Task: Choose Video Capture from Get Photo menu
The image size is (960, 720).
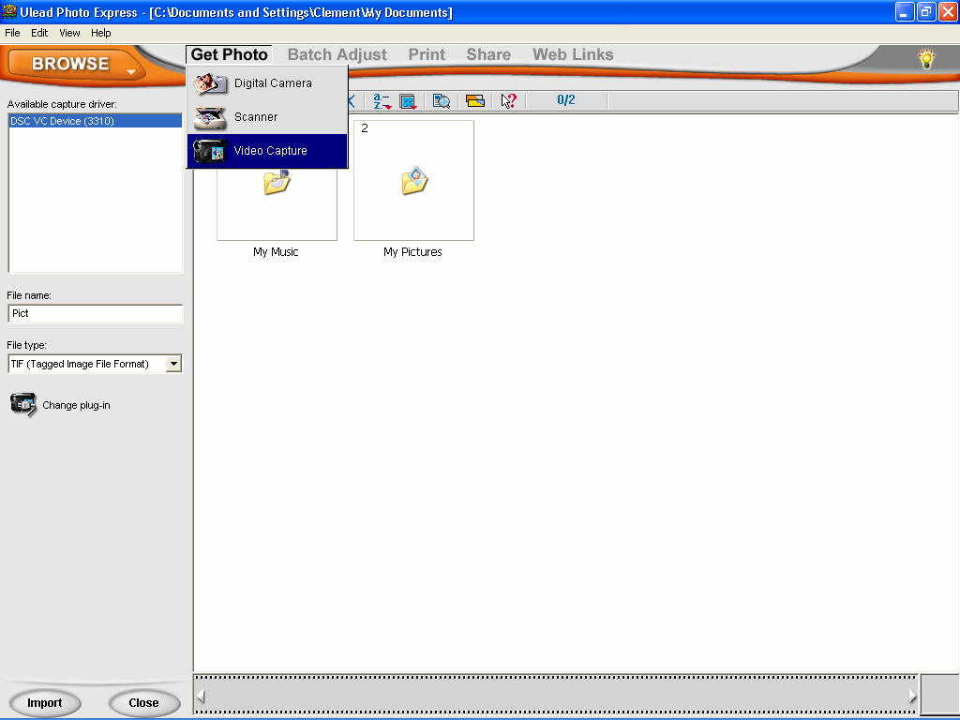Action: [267, 151]
